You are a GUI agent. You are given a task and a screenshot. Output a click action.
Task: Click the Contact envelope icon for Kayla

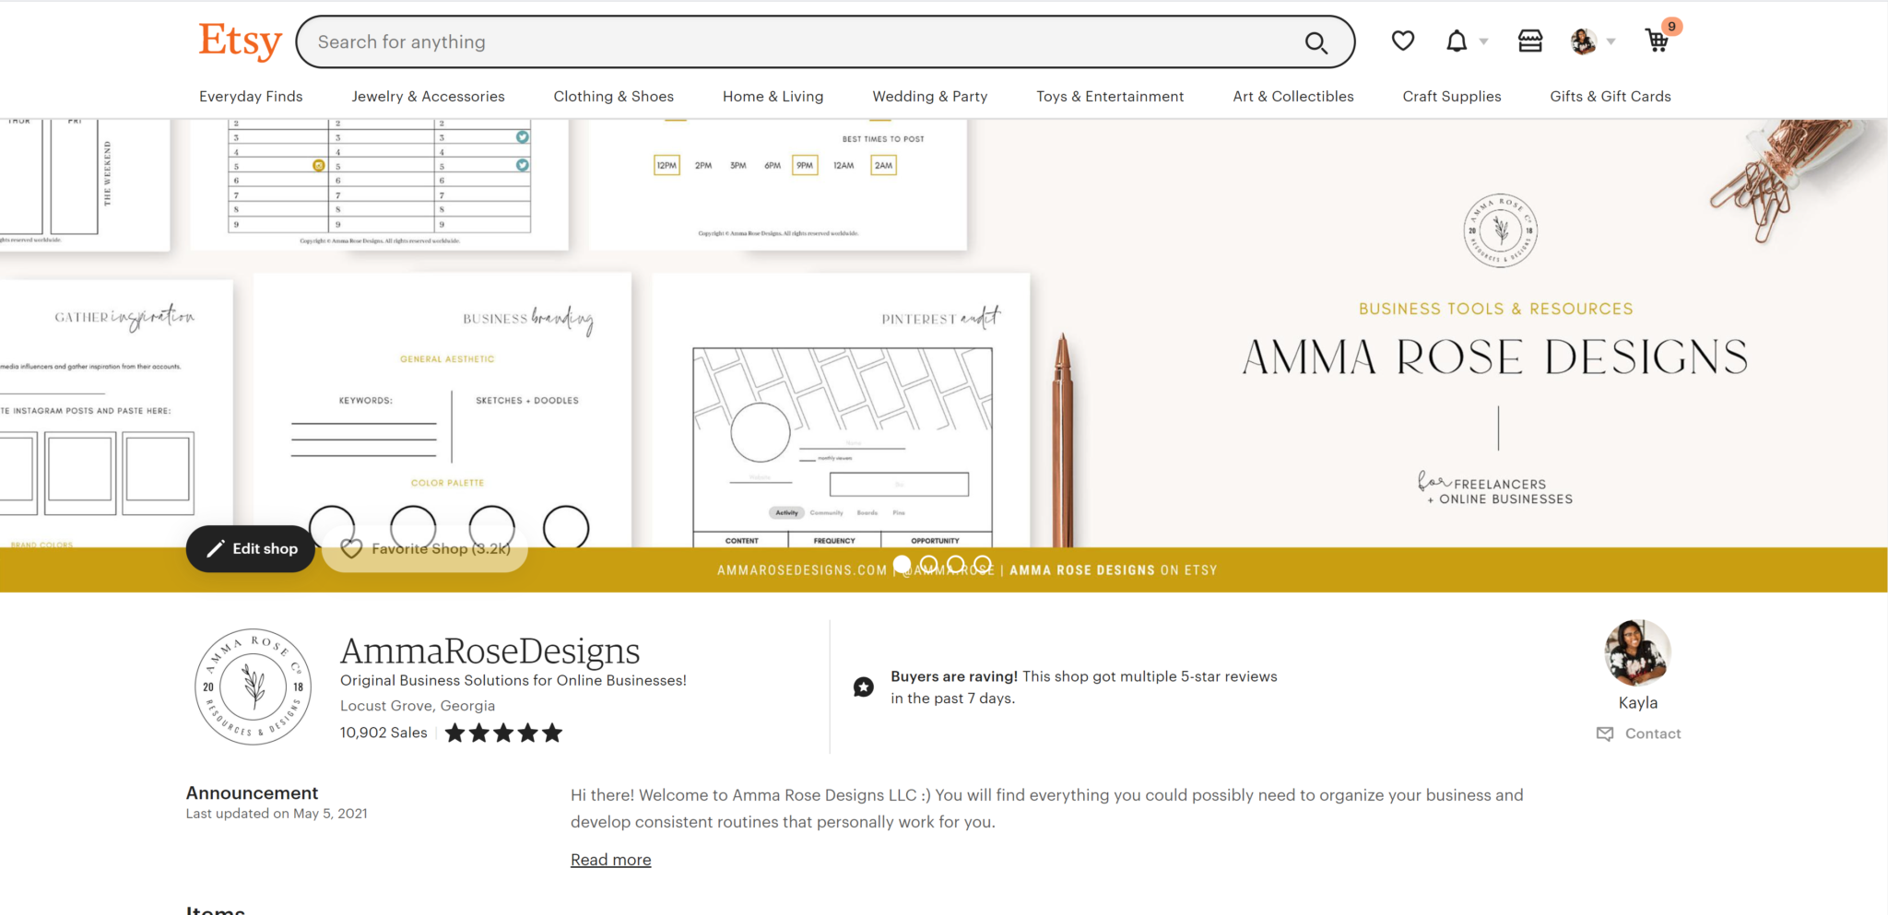click(x=1604, y=733)
